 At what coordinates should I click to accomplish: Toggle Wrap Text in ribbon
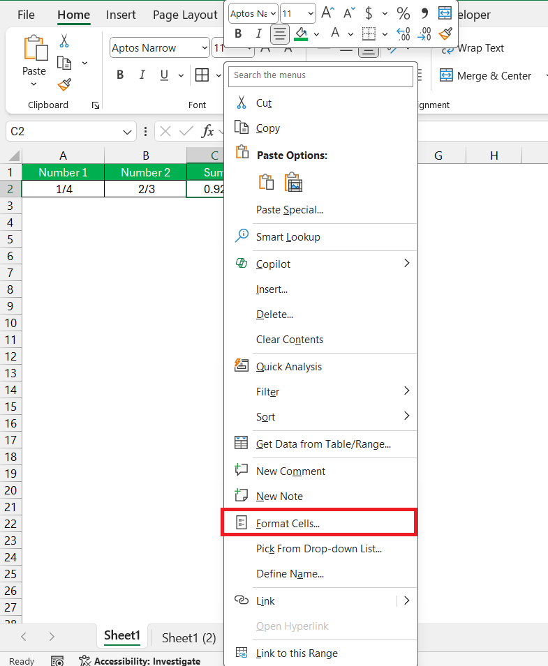pyautogui.click(x=472, y=48)
